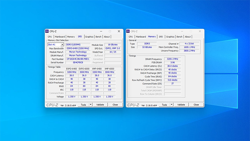This screenshot has height=141, width=250.
Task: Minimize the right CPU-Z window
Action: point(182,31)
